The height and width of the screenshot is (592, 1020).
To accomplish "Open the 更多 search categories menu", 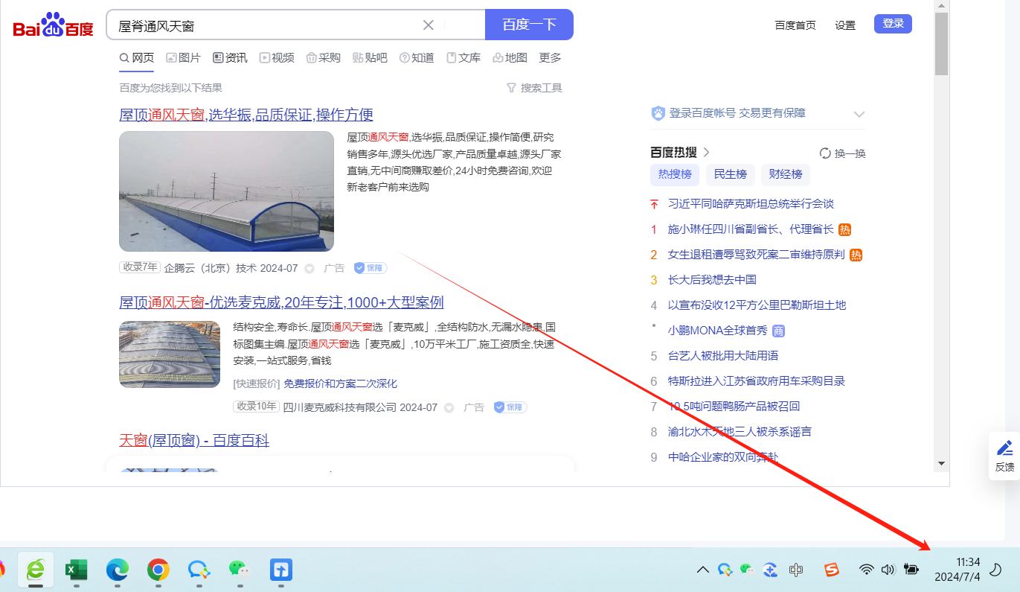I will [x=550, y=58].
